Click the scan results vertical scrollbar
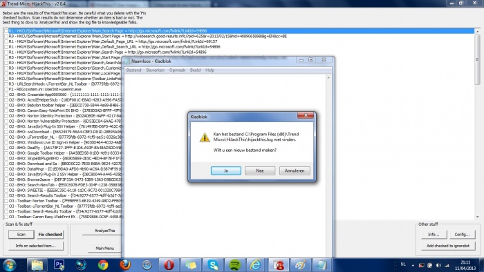The width and height of the screenshot is (484, 272). click(477, 123)
